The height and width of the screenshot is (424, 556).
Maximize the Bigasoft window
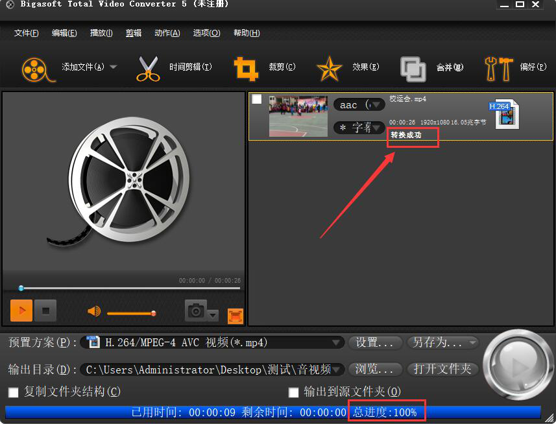pyautogui.click(x=520, y=5)
